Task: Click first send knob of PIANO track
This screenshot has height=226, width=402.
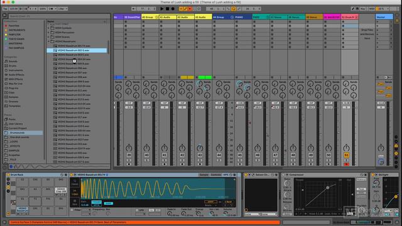Action: coord(239,83)
